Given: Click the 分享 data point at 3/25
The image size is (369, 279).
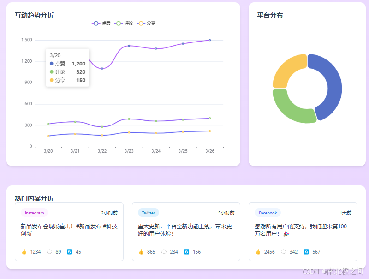Looking at the screenshot, I should pos(183,132).
